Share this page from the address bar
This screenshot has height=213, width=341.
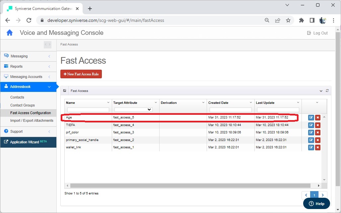278,20
